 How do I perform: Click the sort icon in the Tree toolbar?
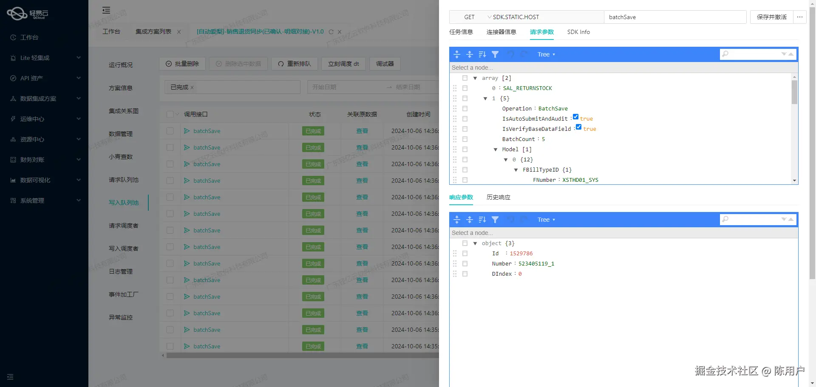482,54
